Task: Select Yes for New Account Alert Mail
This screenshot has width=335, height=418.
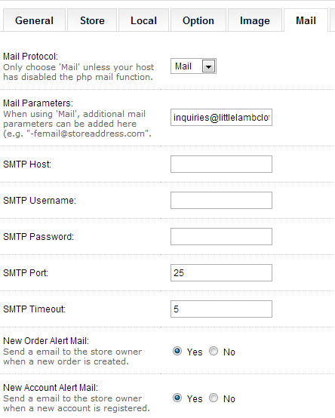Action: [x=177, y=398]
